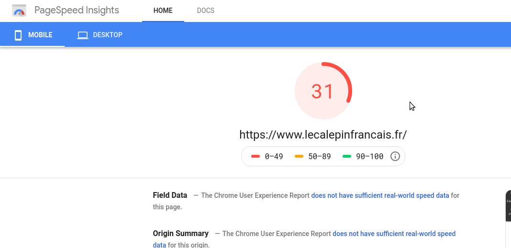Open the DOCS tab
This screenshot has width=511, height=248.
point(206,11)
